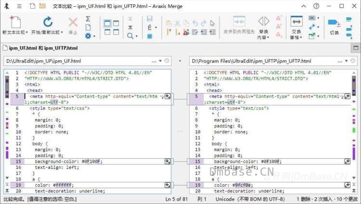Image resolution: width=361 pixels, height=204 pixels.
Task: Click 'Ln 5 of 81' in status bar
Action: tap(176, 199)
